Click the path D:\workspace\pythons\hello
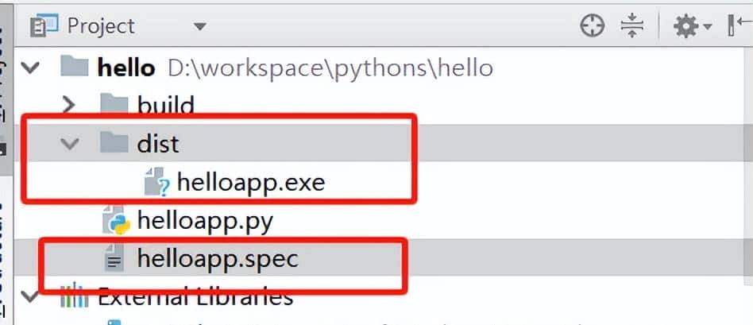Image resolution: width=753 pixels, height=325 pixels. tap(330, 68)
